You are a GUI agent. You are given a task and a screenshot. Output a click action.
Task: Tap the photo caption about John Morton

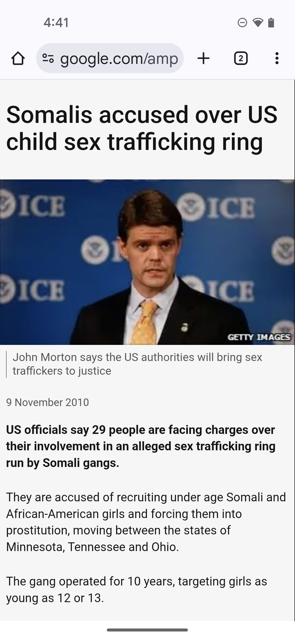coord(137,364)
